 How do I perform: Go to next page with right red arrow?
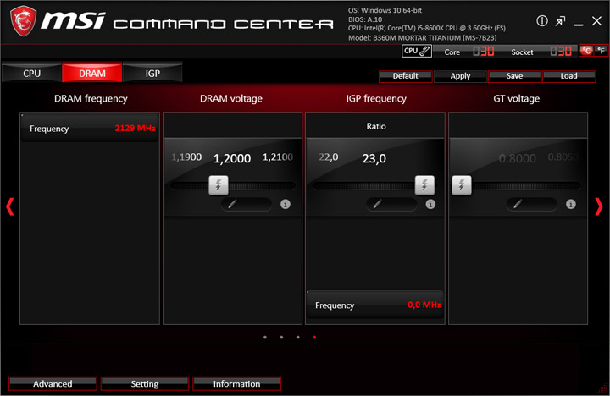(x=599, y=206)
